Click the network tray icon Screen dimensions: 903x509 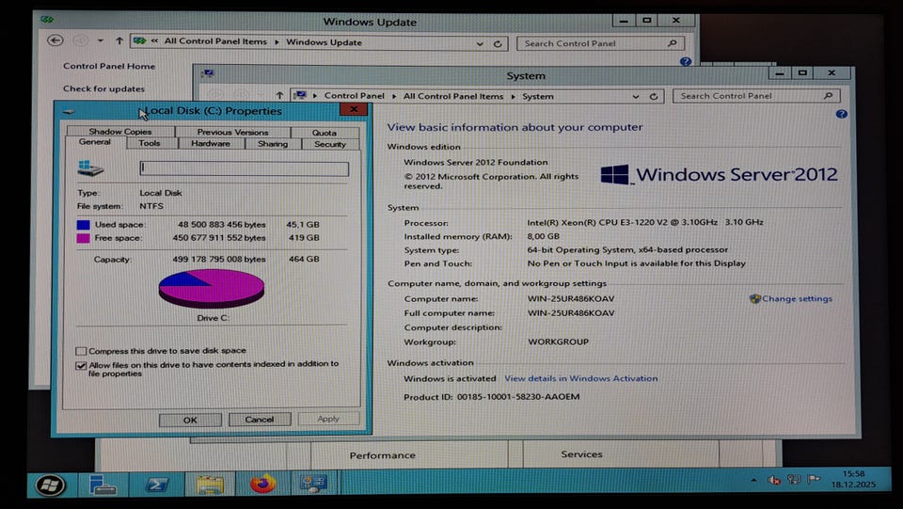794,479
